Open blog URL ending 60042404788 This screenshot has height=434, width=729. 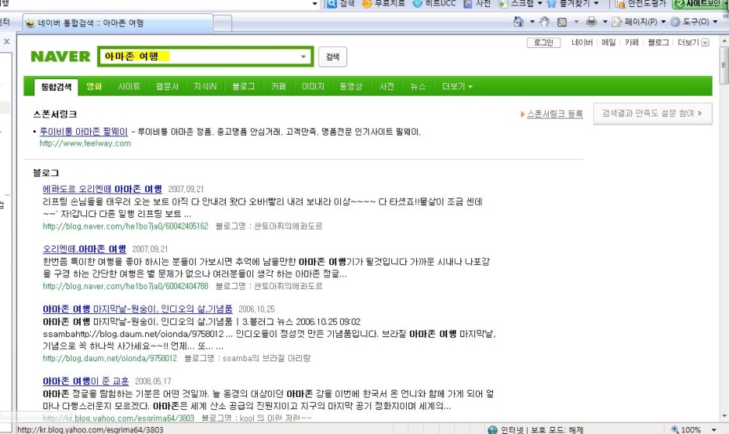coord(126,287)
